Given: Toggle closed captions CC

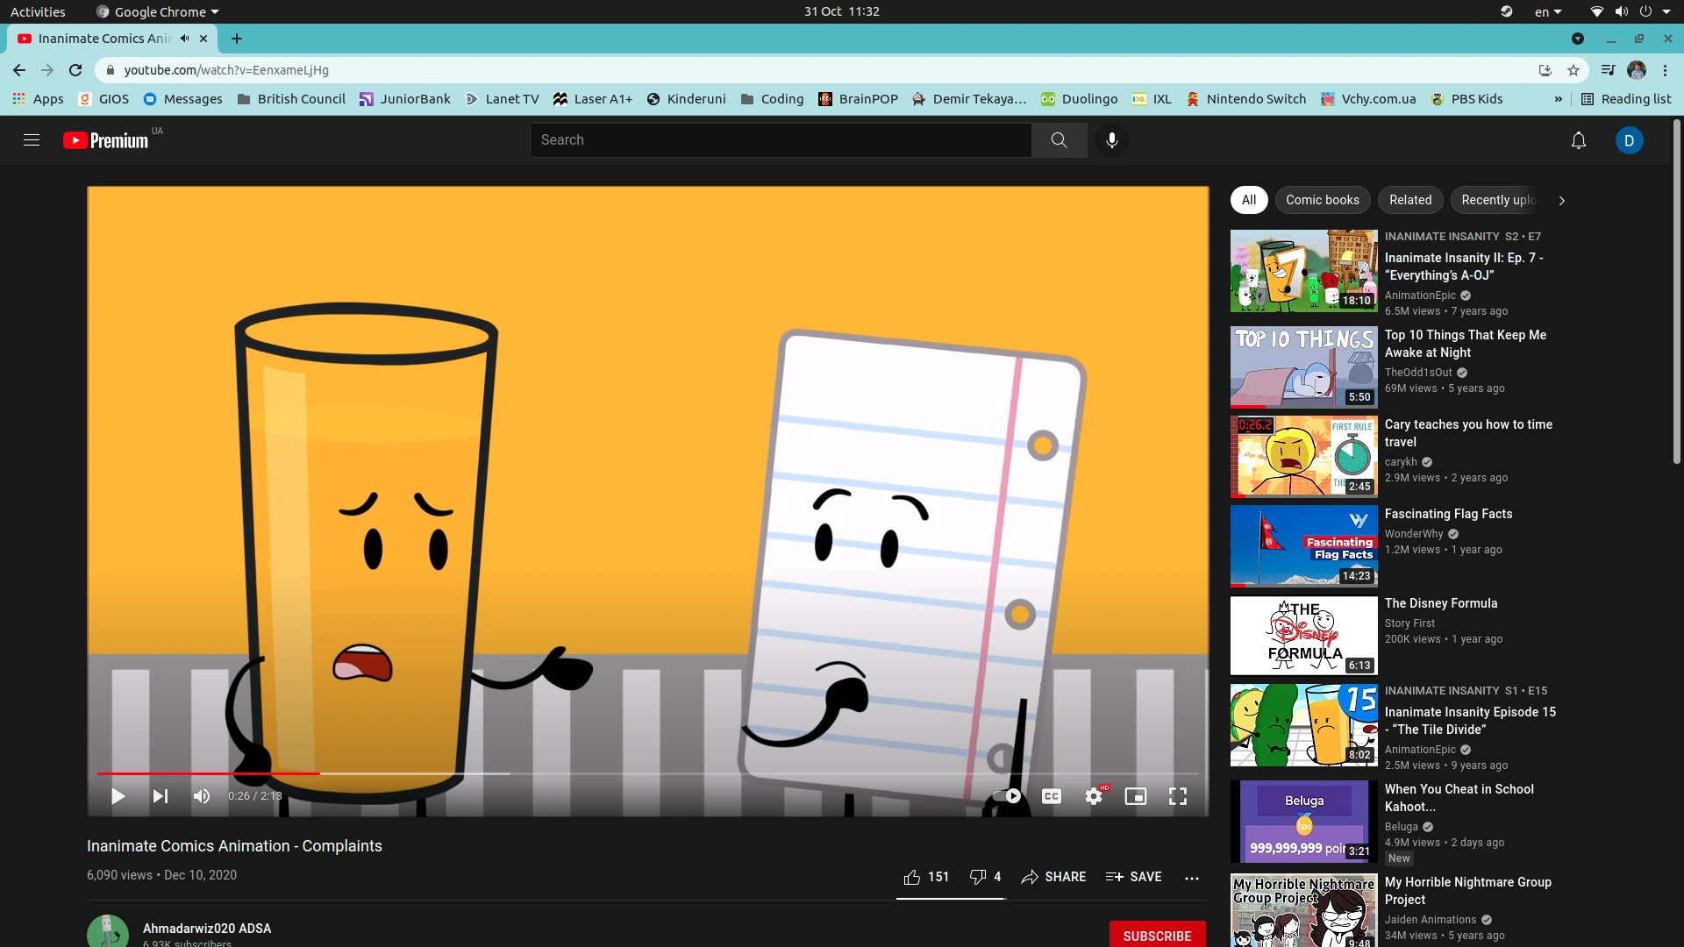Looking at the screenshot, I should [1051, 796].
